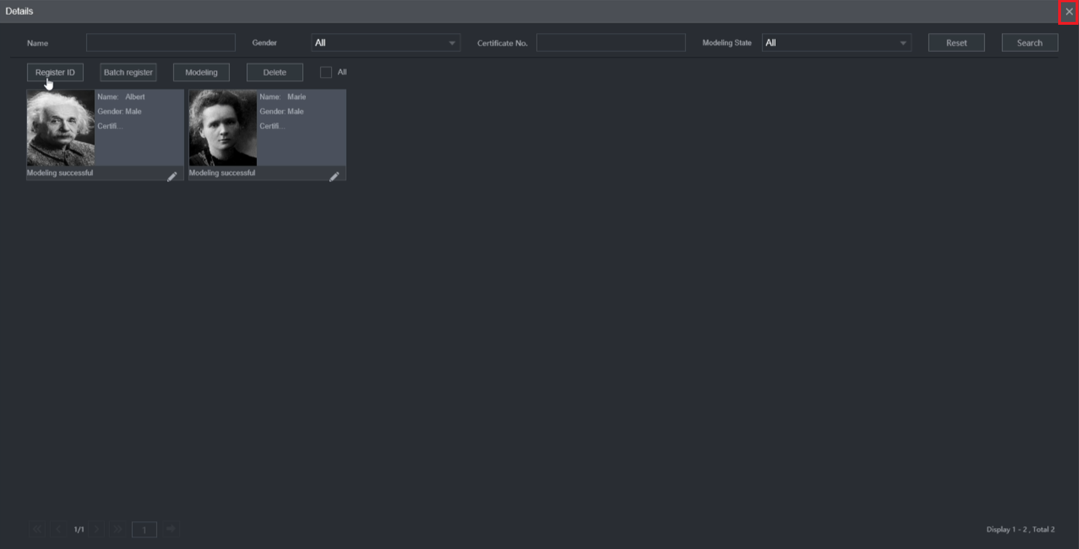Go to the next page arrow
The height and width of the screenshot is (549, 1079).
coord(97,529)
